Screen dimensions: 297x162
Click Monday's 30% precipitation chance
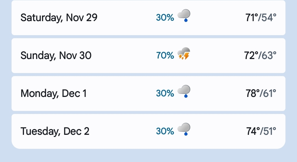[x=165, y=94]
